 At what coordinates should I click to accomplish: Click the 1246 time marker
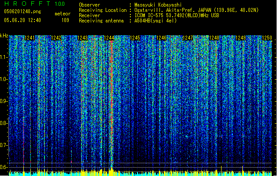(162, 38)
